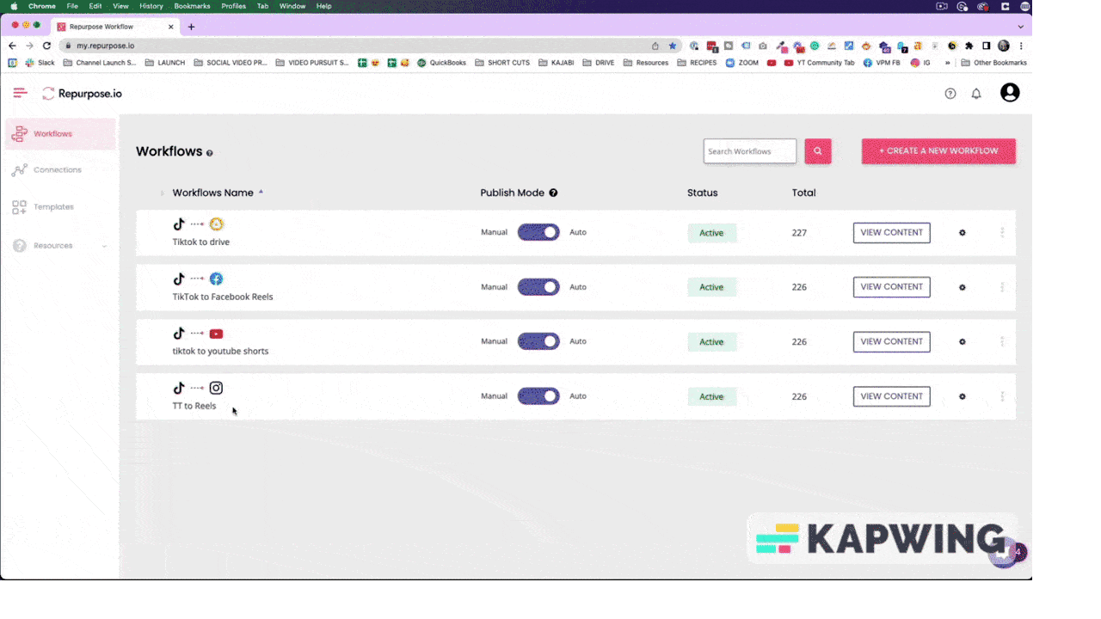Viewport: 1101px width, 619px height.
Task: Select the Repurpose Workflow browser tab
Action: 114,27
